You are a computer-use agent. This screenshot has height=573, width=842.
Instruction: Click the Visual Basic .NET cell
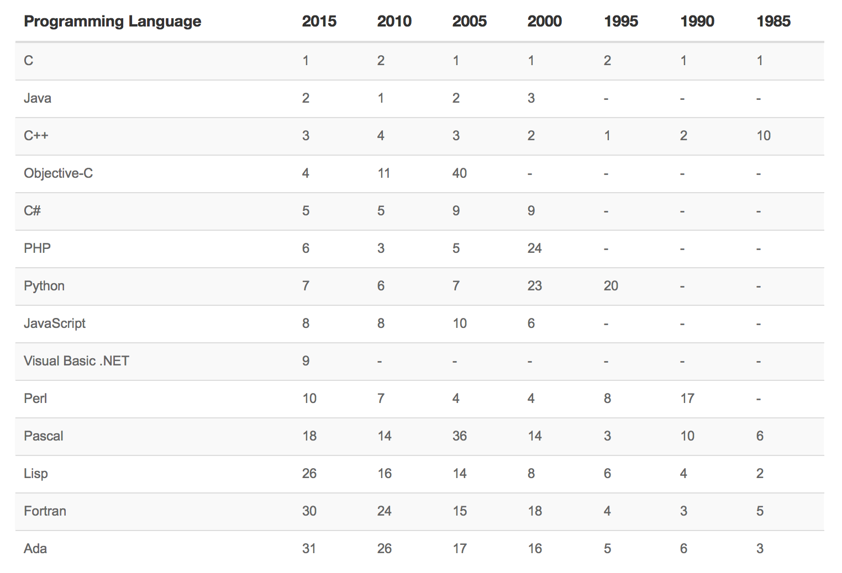coord(76,361)
